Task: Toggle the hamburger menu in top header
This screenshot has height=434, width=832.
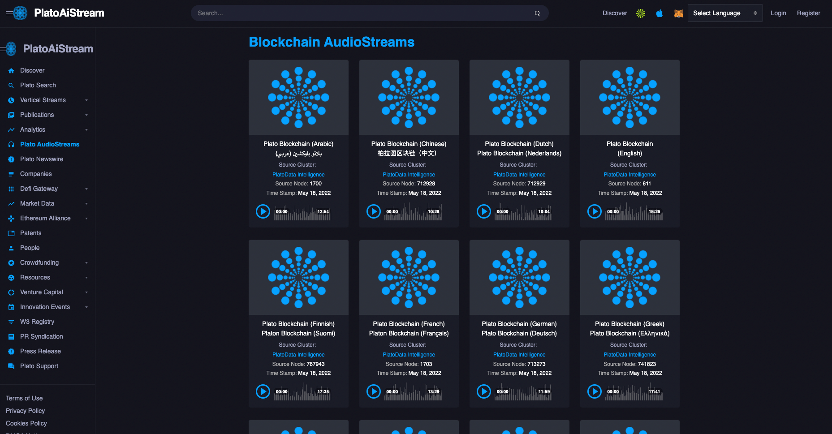Action: click(x=9, y=13)
